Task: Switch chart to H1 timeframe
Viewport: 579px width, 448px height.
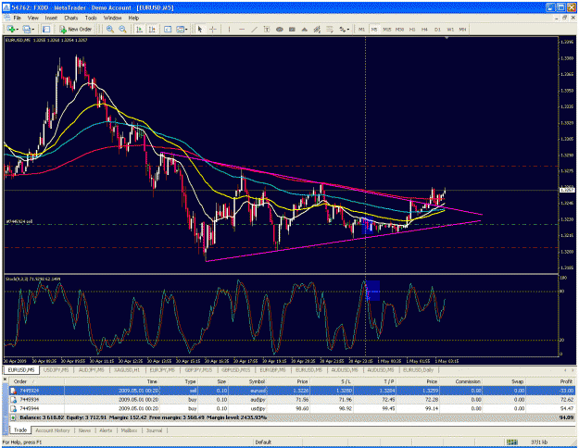Action: [412, 29]
